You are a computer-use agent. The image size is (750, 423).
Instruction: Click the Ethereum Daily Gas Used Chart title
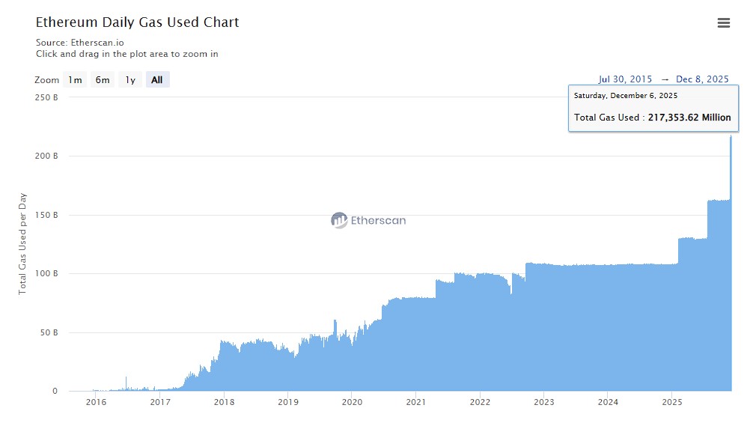tap(138, 22)
